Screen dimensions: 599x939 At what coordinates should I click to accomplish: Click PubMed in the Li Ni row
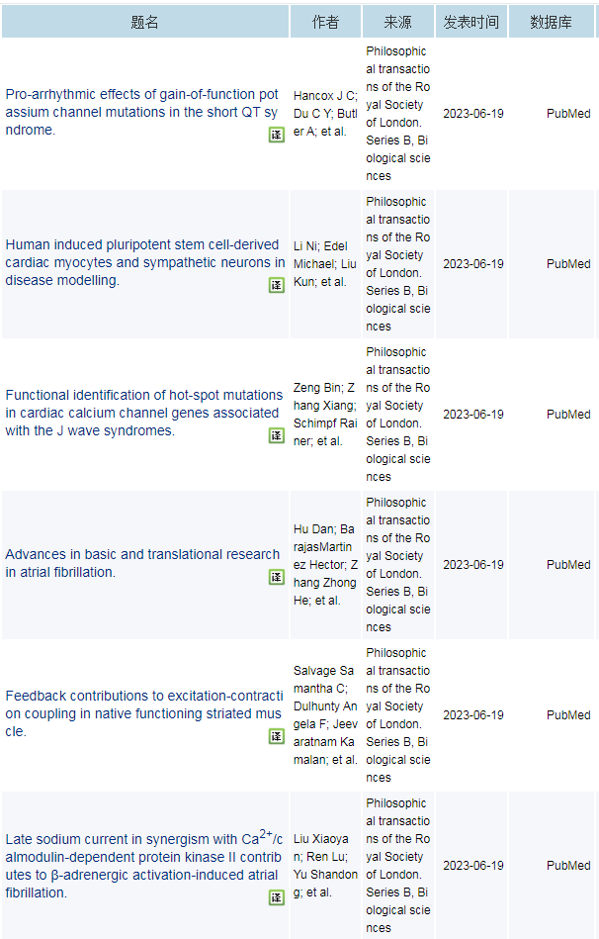[568, 264]
